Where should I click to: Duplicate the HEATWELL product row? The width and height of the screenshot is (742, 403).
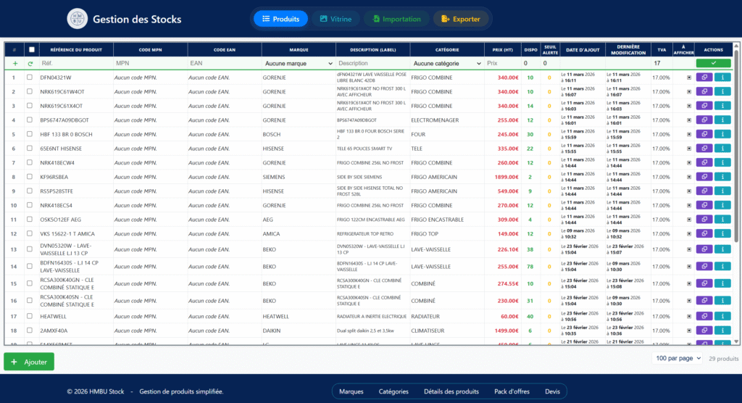[x=704, y=316]
